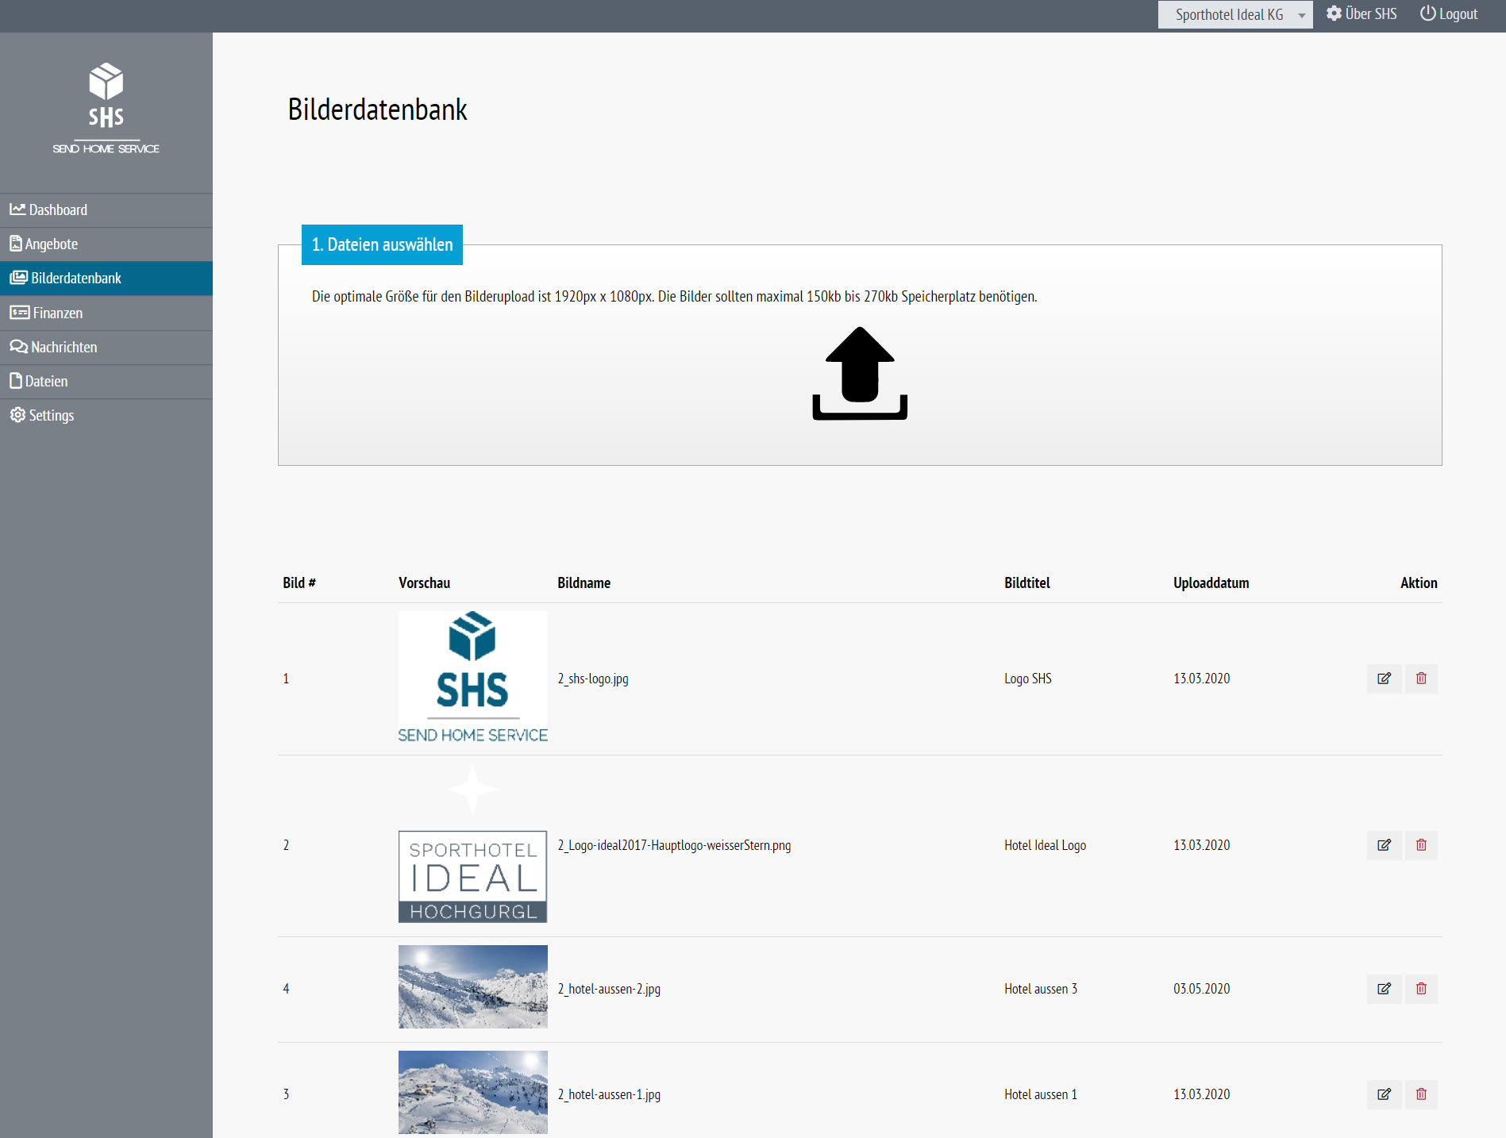Click the Über SHS link
Viewport: 1506px width, 1138px height.
[1362, 13]
